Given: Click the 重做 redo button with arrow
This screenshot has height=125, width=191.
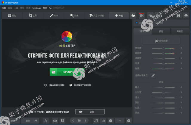Looking at the screenshot, I should (x=30, y=121).
